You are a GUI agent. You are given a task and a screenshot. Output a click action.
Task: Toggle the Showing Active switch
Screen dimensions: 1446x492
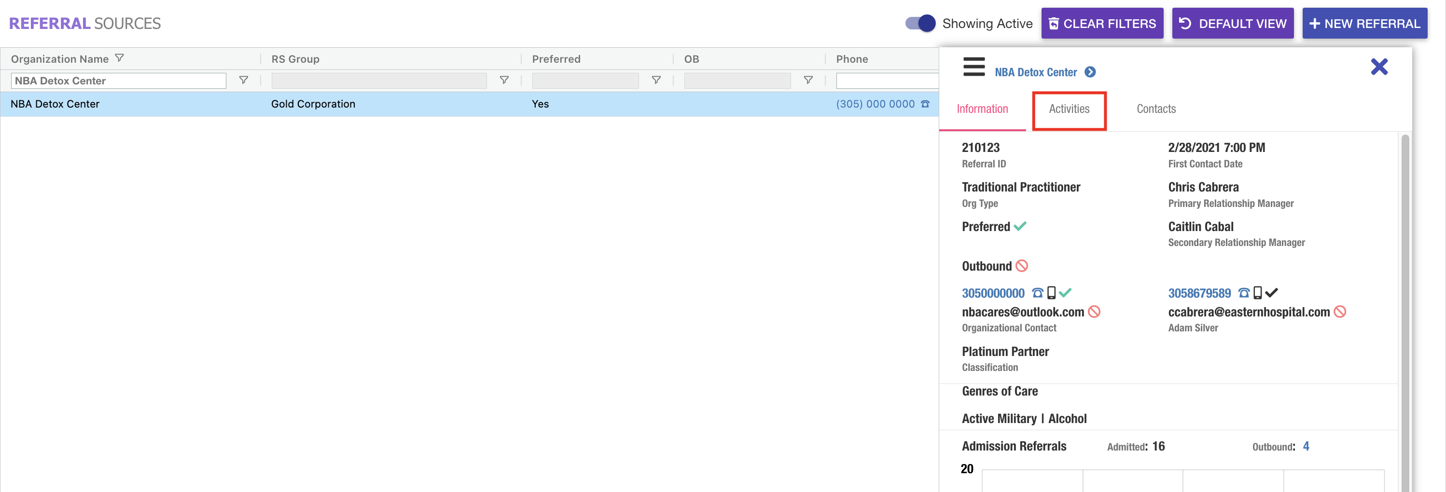pyautogui.click(x=920, y=24)
